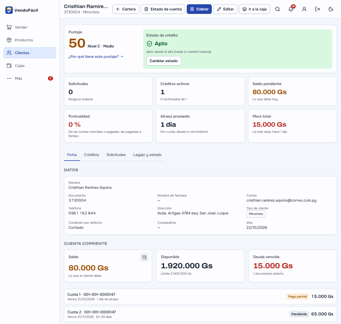Click phone number 0961 162 844
The height and width of the screenshot is (324, 341).
(82, 213)
